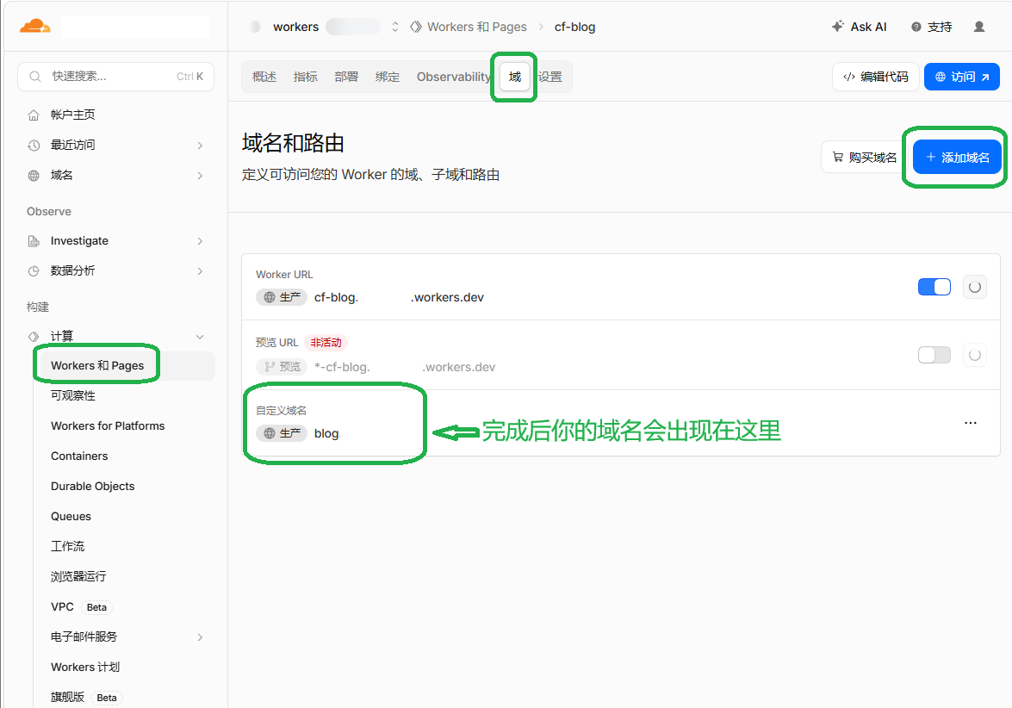Disable the Worker URL toggle

tap(934, 287)
